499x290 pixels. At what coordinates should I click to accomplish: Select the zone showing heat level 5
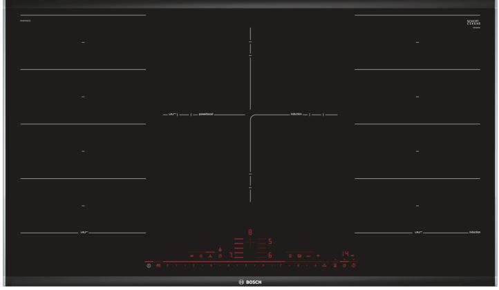pos(270,242)
